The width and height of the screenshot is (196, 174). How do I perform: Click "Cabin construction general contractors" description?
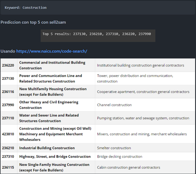[x=129, y=167]
